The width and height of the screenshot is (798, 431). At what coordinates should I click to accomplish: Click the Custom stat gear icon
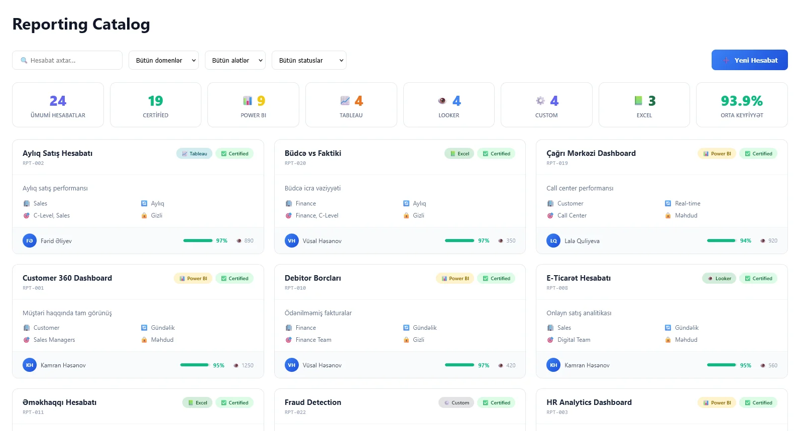tap(540, 101)
